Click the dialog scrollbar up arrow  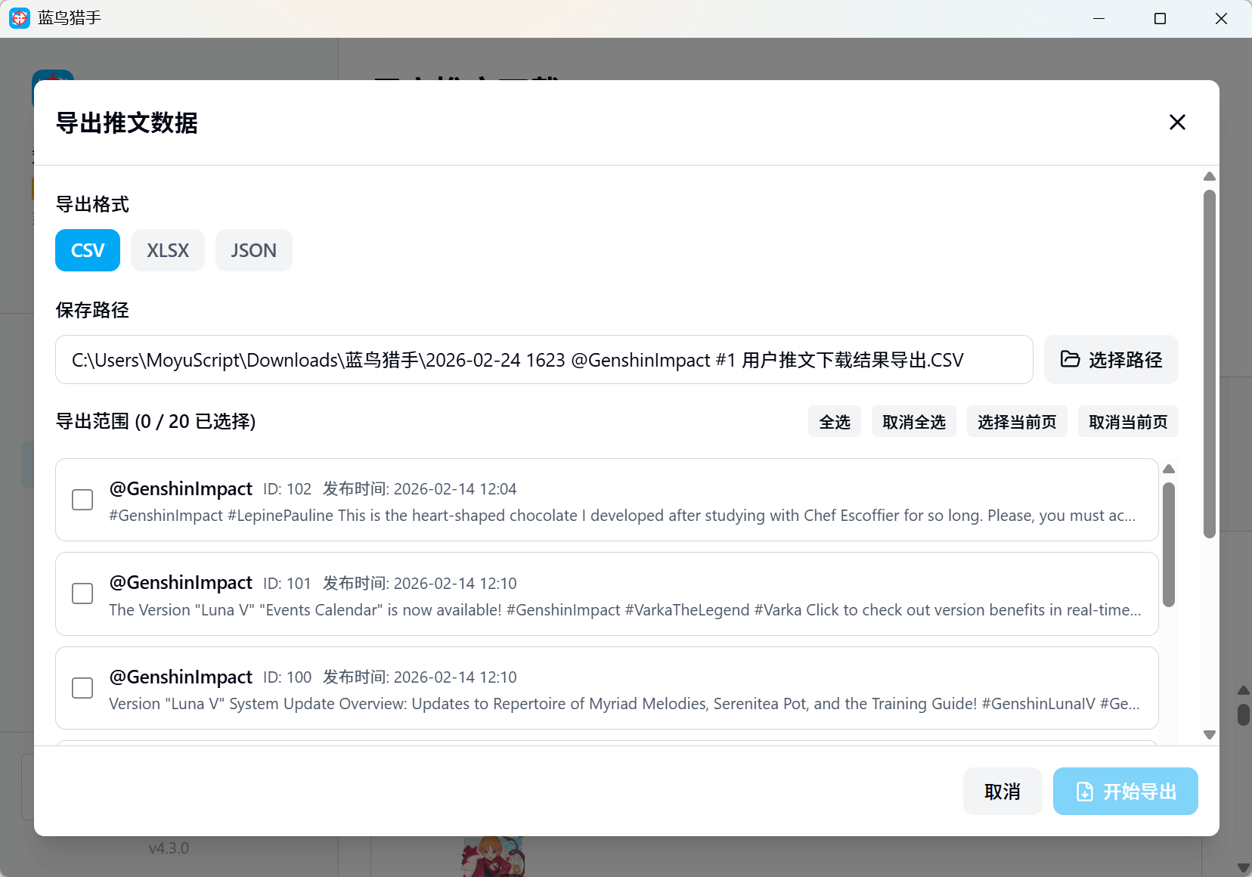click(1210, 176)
